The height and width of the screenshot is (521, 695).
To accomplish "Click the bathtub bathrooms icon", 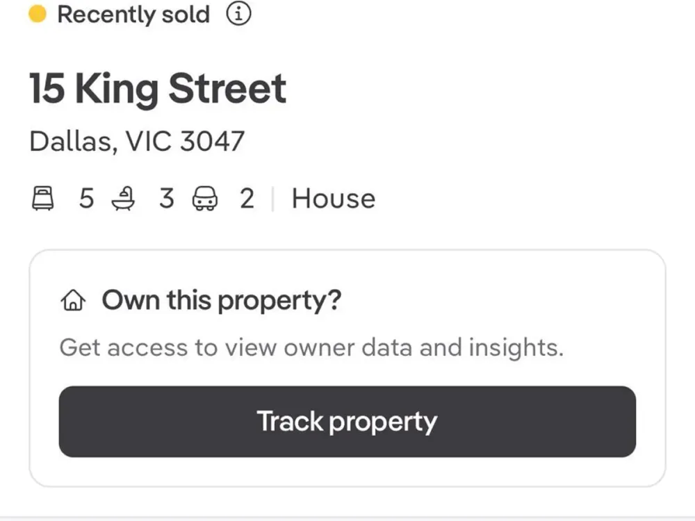I will (123, 199).
